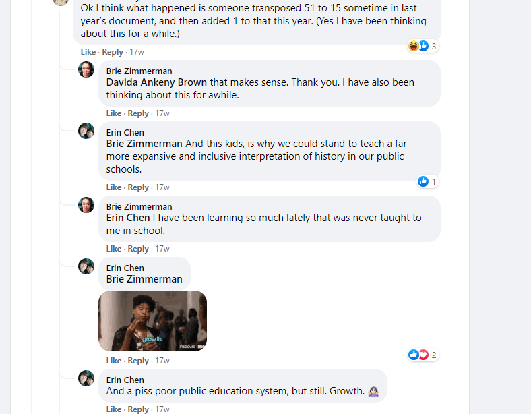Click the like reaction on Erin Chen's history comment
Image resolution: width=531 pixels, height=414 pixels.
tap(427, 181)
